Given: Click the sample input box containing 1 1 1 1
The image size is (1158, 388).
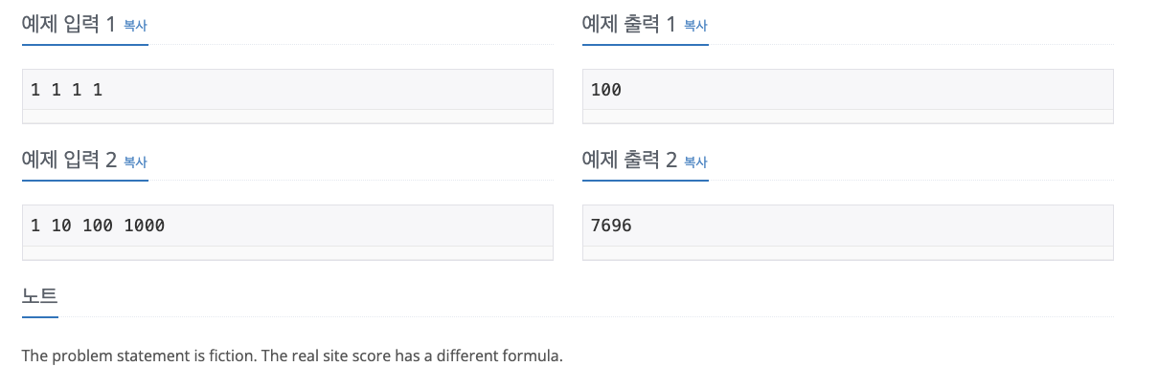Looking at the screenshot, I should (287, 96).
